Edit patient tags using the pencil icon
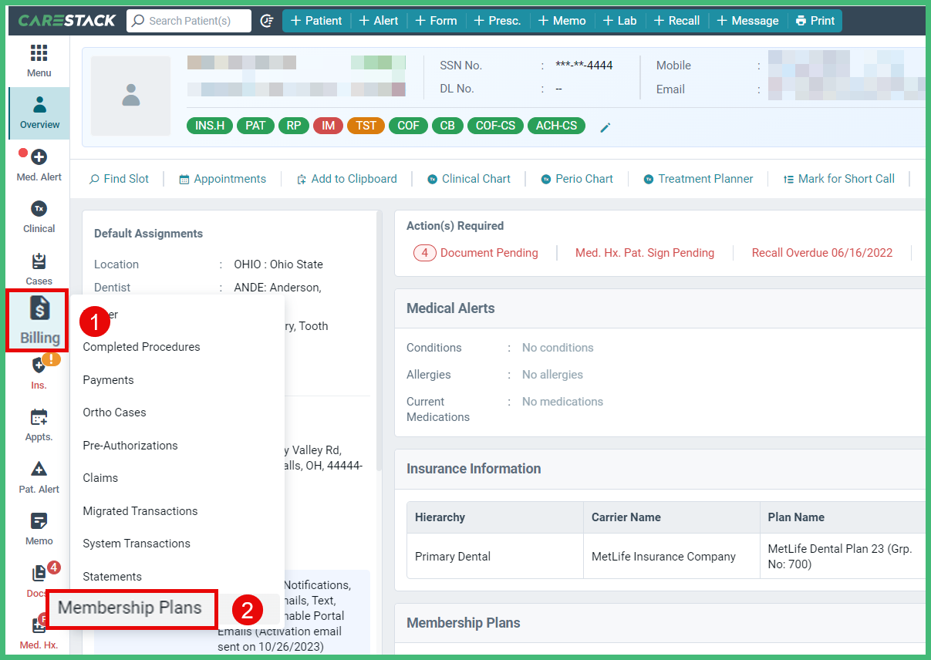 (605, 127)
